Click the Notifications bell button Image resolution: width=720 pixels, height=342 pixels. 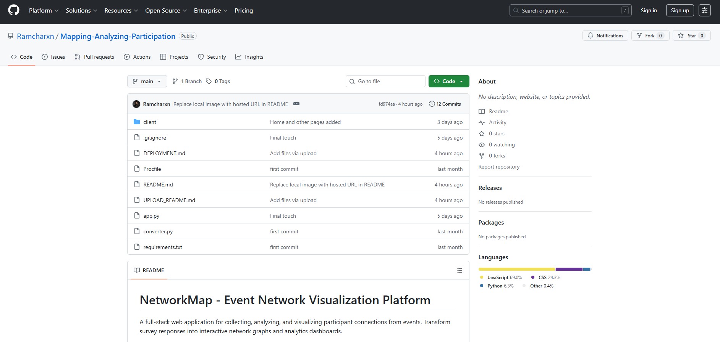(x=605, y=35)
